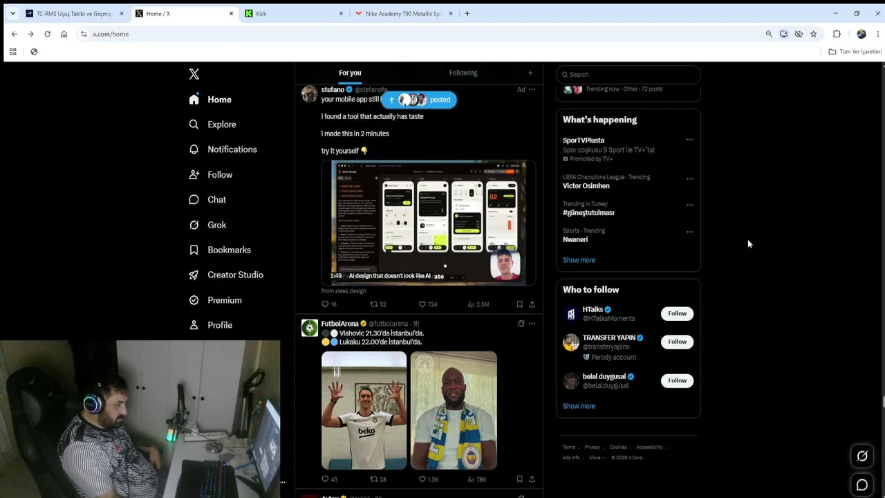
Task: Open the Follow page in the sidebar
Action: (211, 175)
